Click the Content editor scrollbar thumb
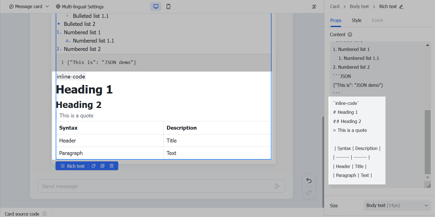The height and width of the screenshot is (217, 435). point(427,142)
